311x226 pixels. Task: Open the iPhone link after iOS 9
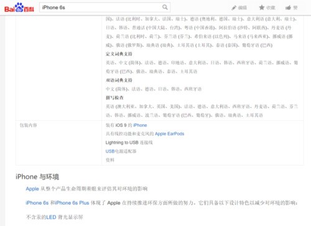140,125
